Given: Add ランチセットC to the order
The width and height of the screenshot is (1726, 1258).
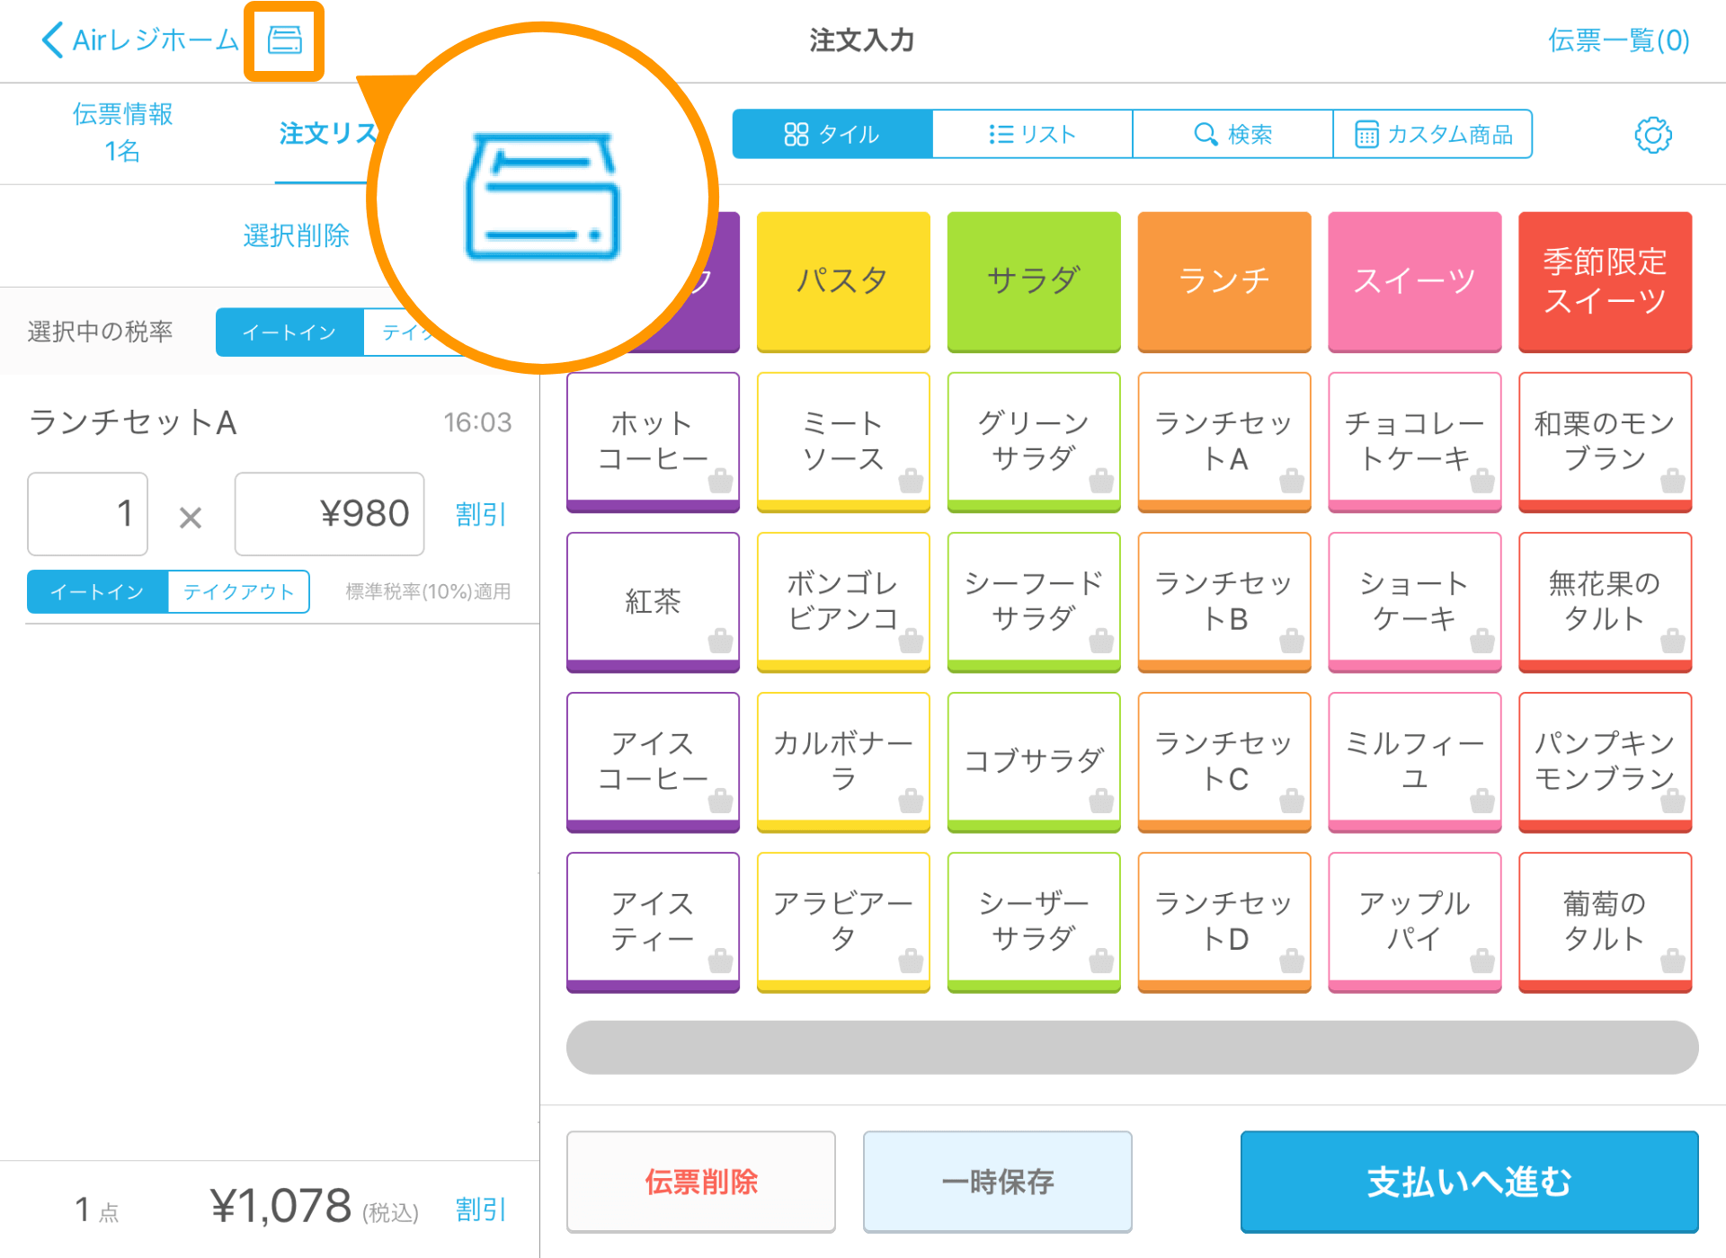Looking at the screenshot, I should (1224, 761).
